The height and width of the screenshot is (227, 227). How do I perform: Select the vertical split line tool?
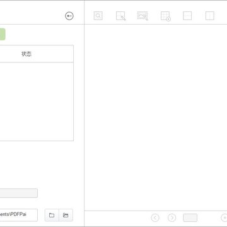click(210, 16)
